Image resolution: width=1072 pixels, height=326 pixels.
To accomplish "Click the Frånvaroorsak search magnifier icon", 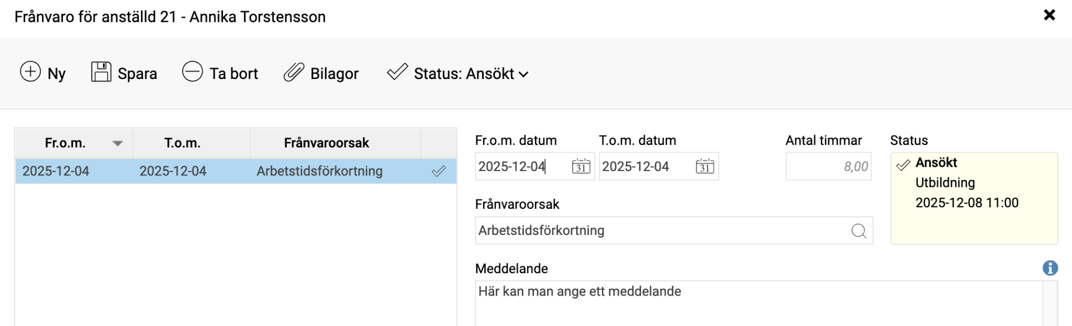I will click(x=858, y=231).
